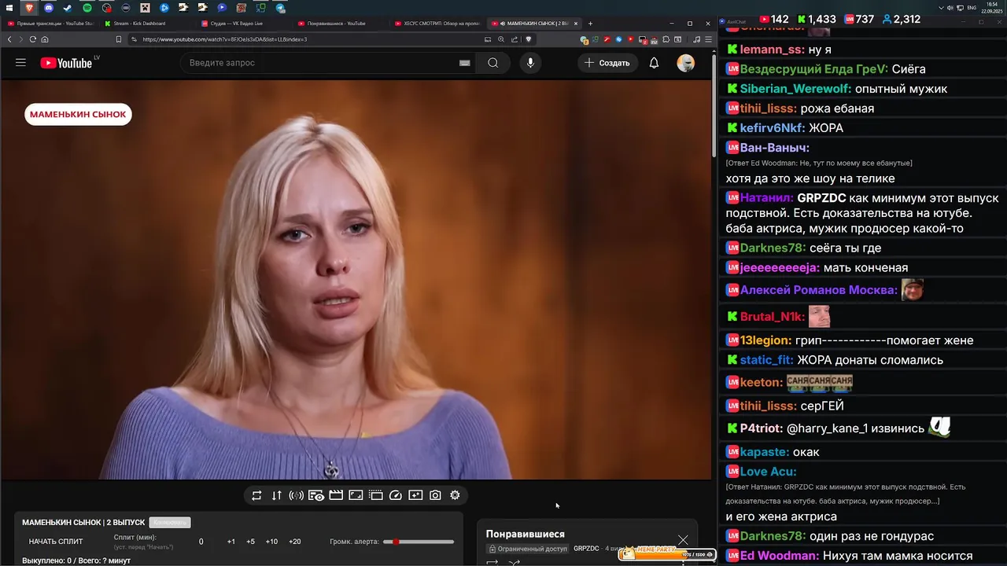Screen dimensions: 1007x566
Task: Open Telegram from the taskbar
Action: pyautogui.click(x=280, y=8)
